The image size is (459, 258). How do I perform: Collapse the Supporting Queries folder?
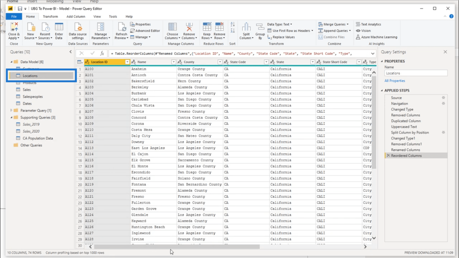pos(11,117)
